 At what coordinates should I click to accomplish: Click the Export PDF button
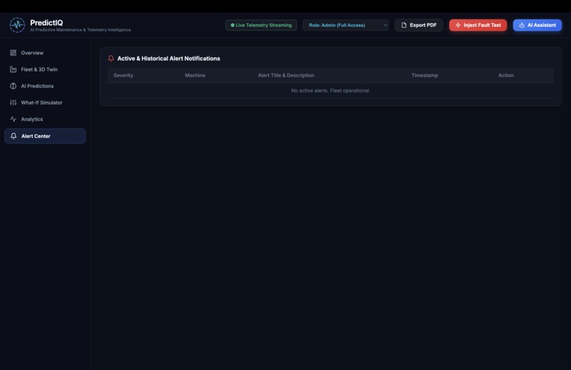[419, 25]
